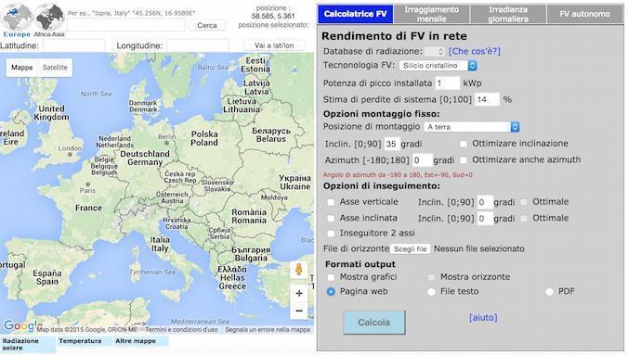Click the Latitudine input field
The width and height of the screenshot is (628, 355).
(x=73, y=45)
